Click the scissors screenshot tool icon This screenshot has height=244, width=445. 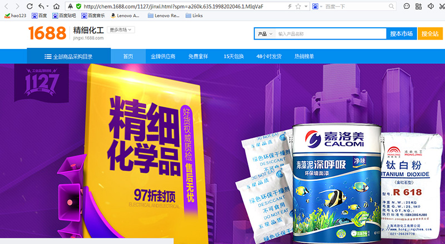pyautogui.click(x=442, y=6)
